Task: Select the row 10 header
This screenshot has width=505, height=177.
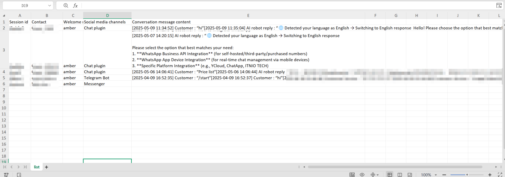Action: [4, 108]
